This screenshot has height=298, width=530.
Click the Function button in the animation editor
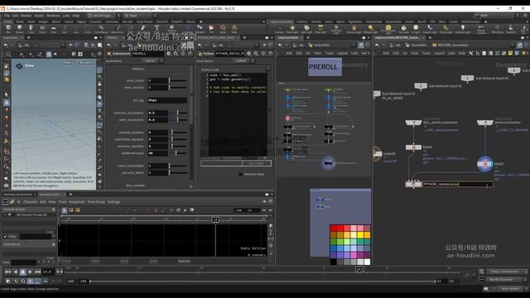[184, 262]
